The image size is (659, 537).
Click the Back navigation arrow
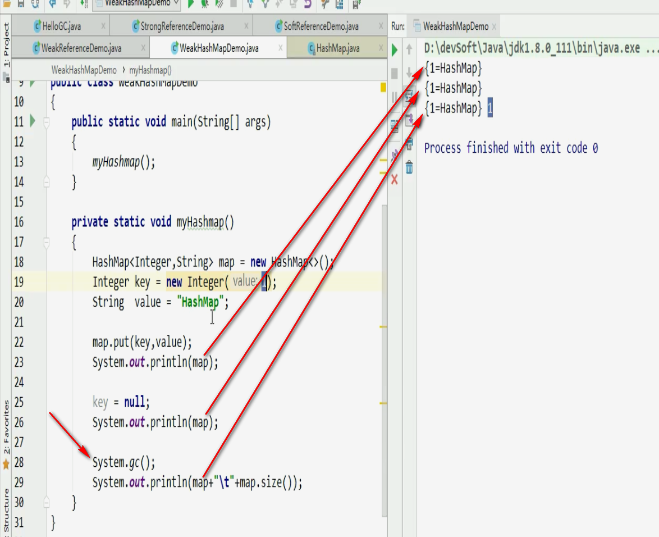(53, 4)
